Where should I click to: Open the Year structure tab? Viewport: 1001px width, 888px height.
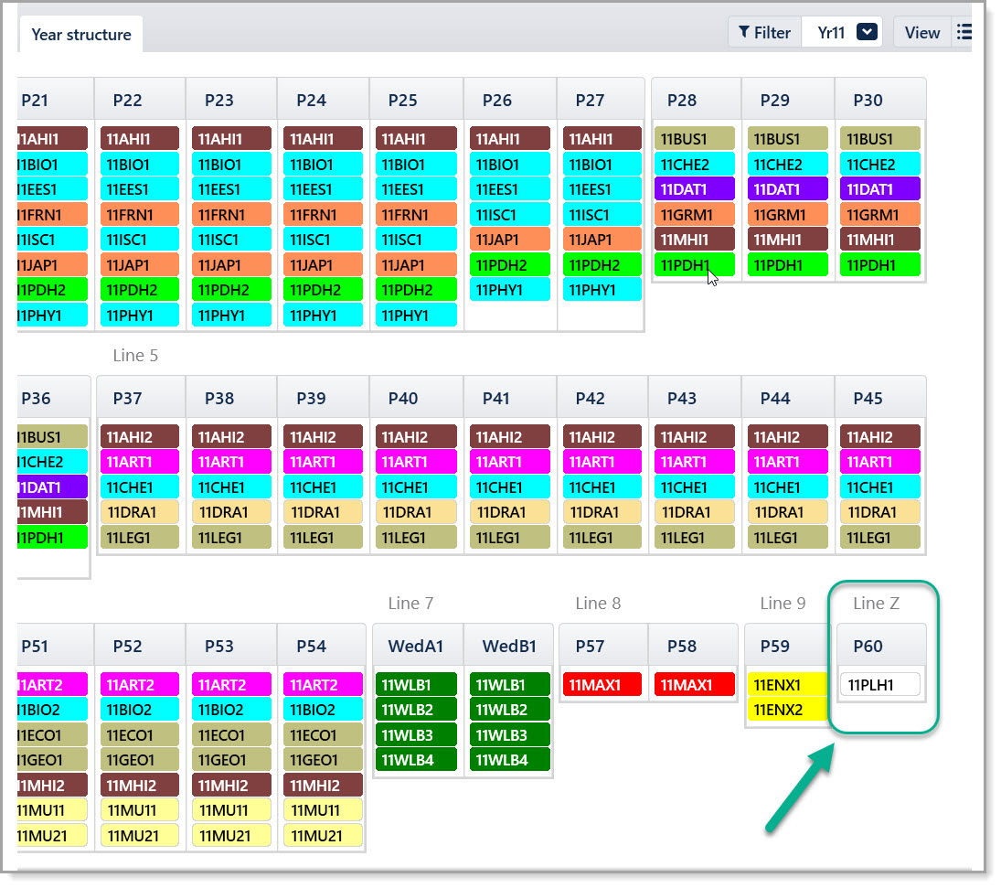coord(81,35)
